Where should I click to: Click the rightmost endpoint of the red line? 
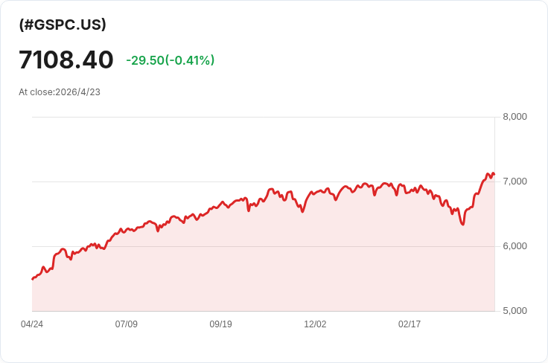point(494,174)
